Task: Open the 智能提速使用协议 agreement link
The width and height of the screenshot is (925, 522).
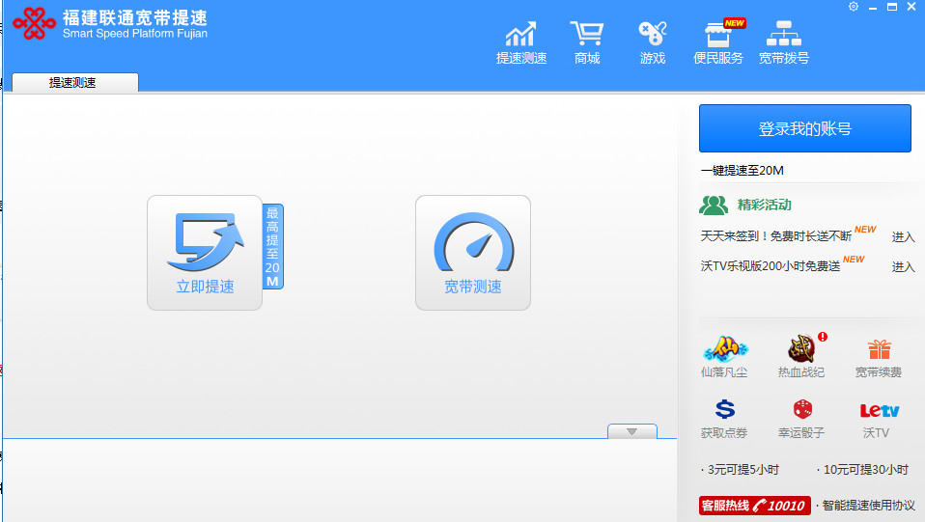Action: (868, 506)
